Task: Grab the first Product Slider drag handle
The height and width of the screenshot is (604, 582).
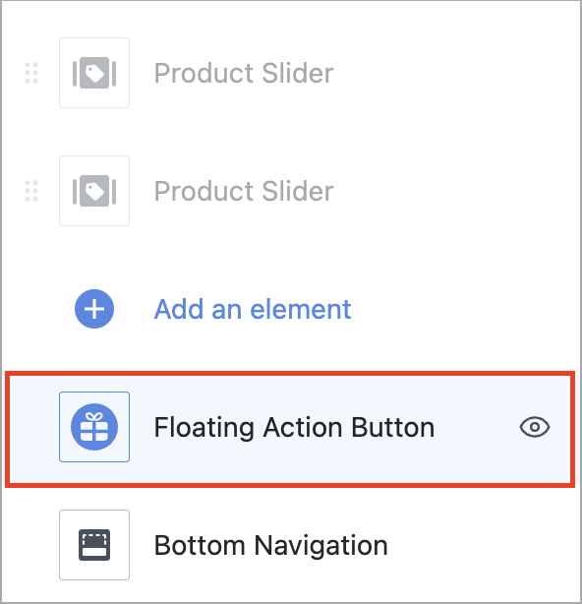Action: (31, 73)
